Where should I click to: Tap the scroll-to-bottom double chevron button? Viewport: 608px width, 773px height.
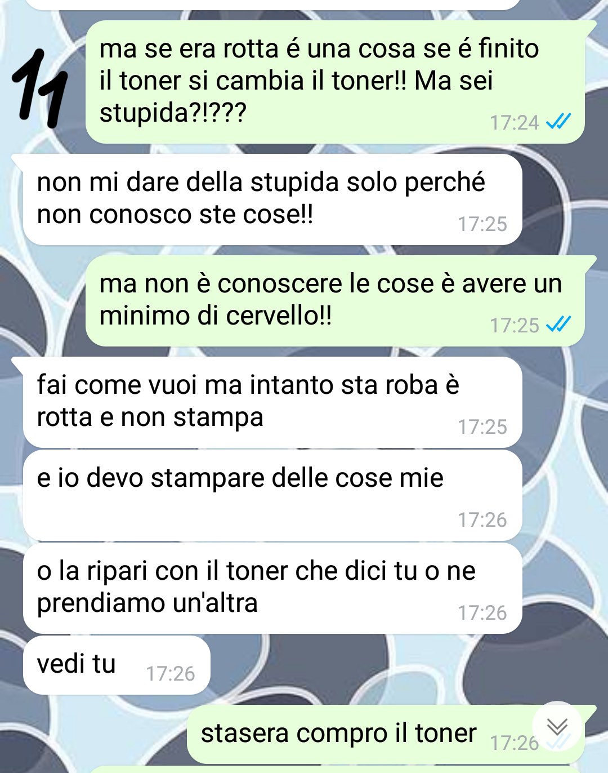point(557,726)
